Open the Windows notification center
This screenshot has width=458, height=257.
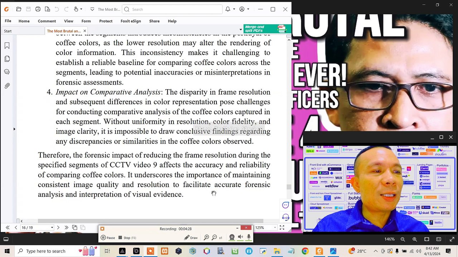coord(449,251)
